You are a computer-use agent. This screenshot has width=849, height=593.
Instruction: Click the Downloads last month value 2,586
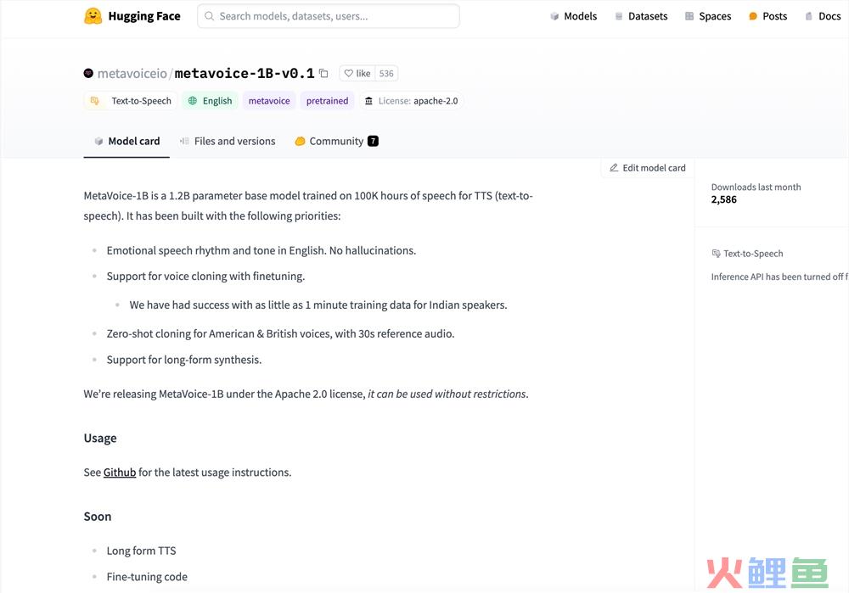tap(724, 199)
